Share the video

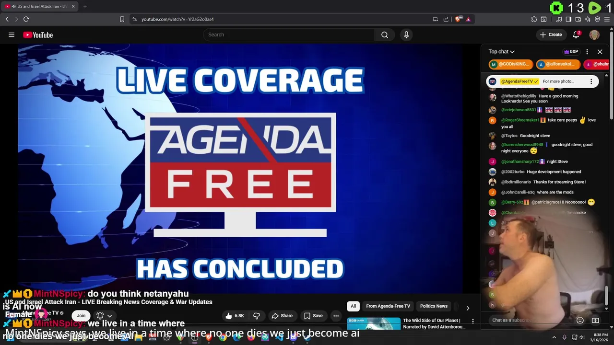(x=282, y=316)
